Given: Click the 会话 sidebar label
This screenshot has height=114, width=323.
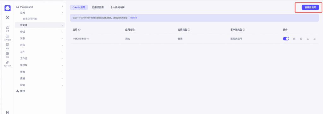Looking at the screenshot, I should click(23, 32).
